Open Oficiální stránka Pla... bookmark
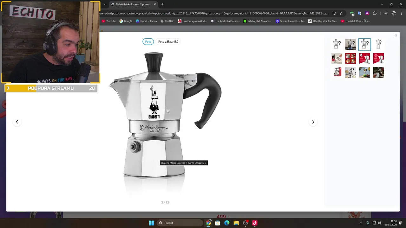The height and width of the screenshot is (228, 406). pos(323,21)
